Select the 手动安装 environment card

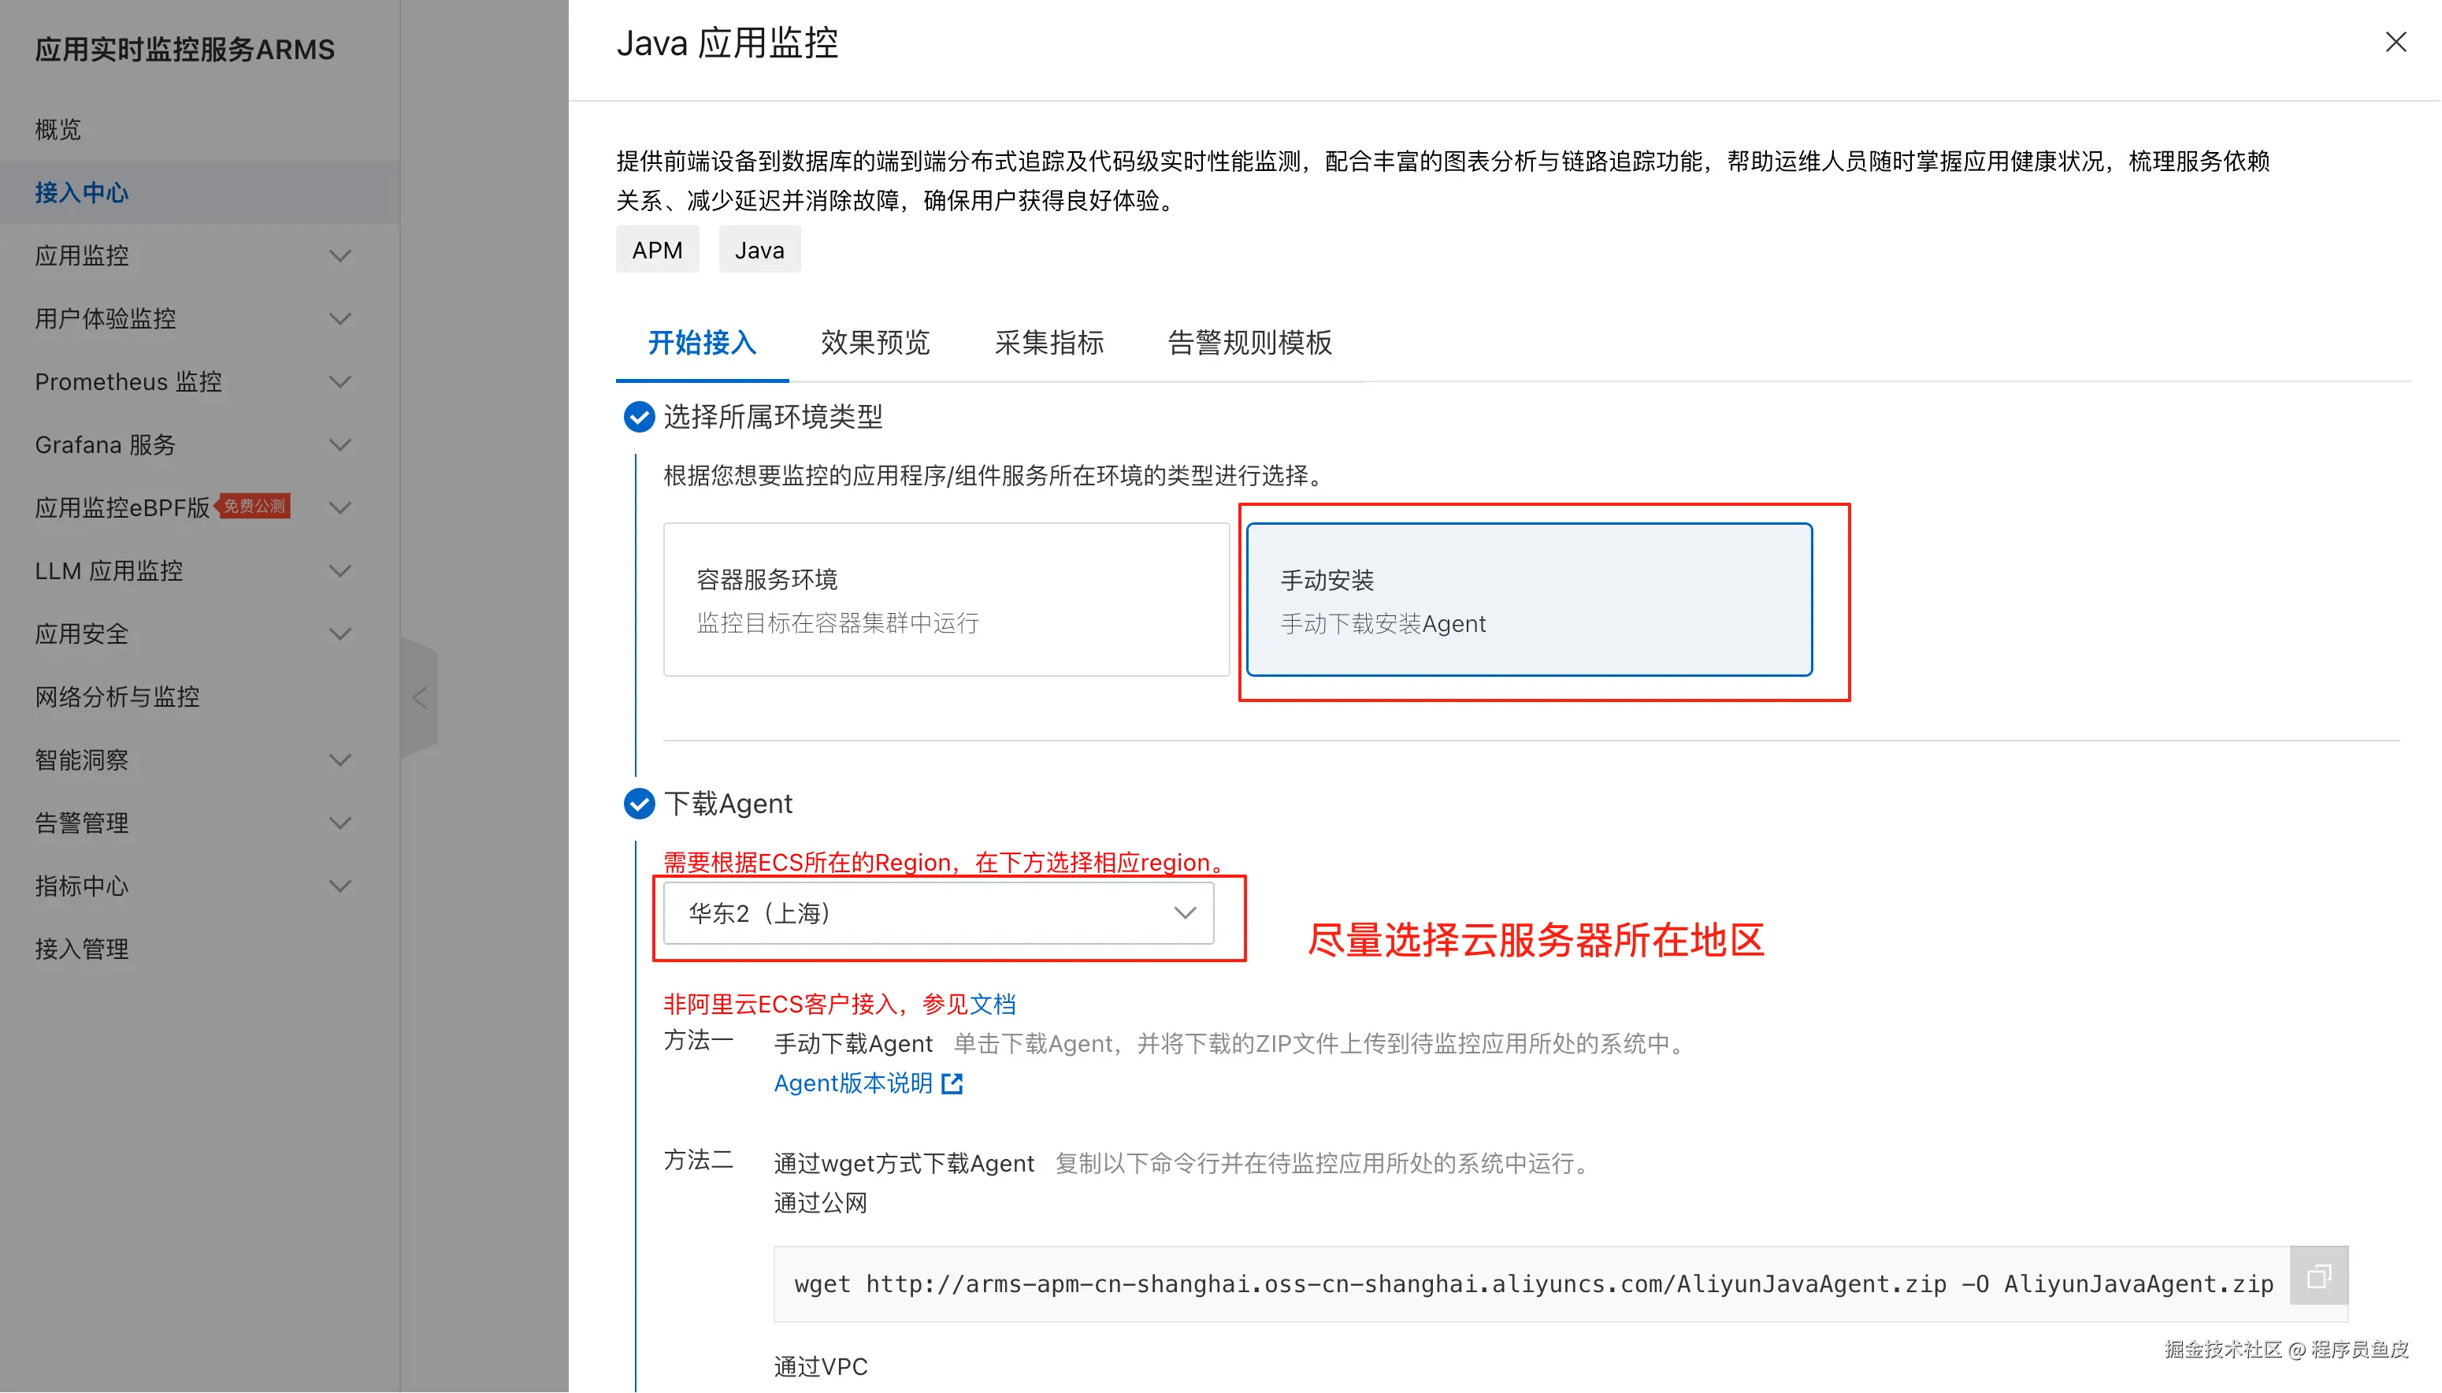1528,600
